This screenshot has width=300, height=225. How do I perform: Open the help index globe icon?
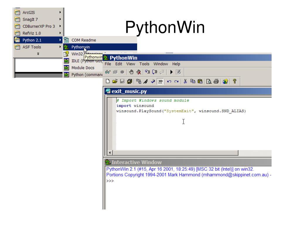pos(225,81)
